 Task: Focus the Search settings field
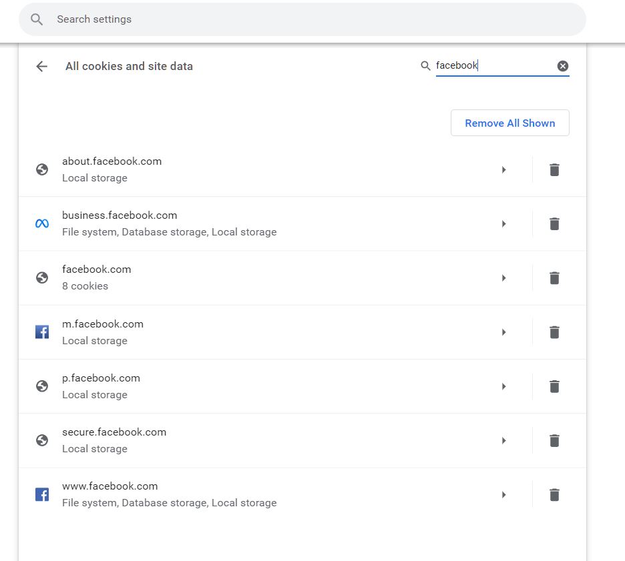[x=302, y=19]
